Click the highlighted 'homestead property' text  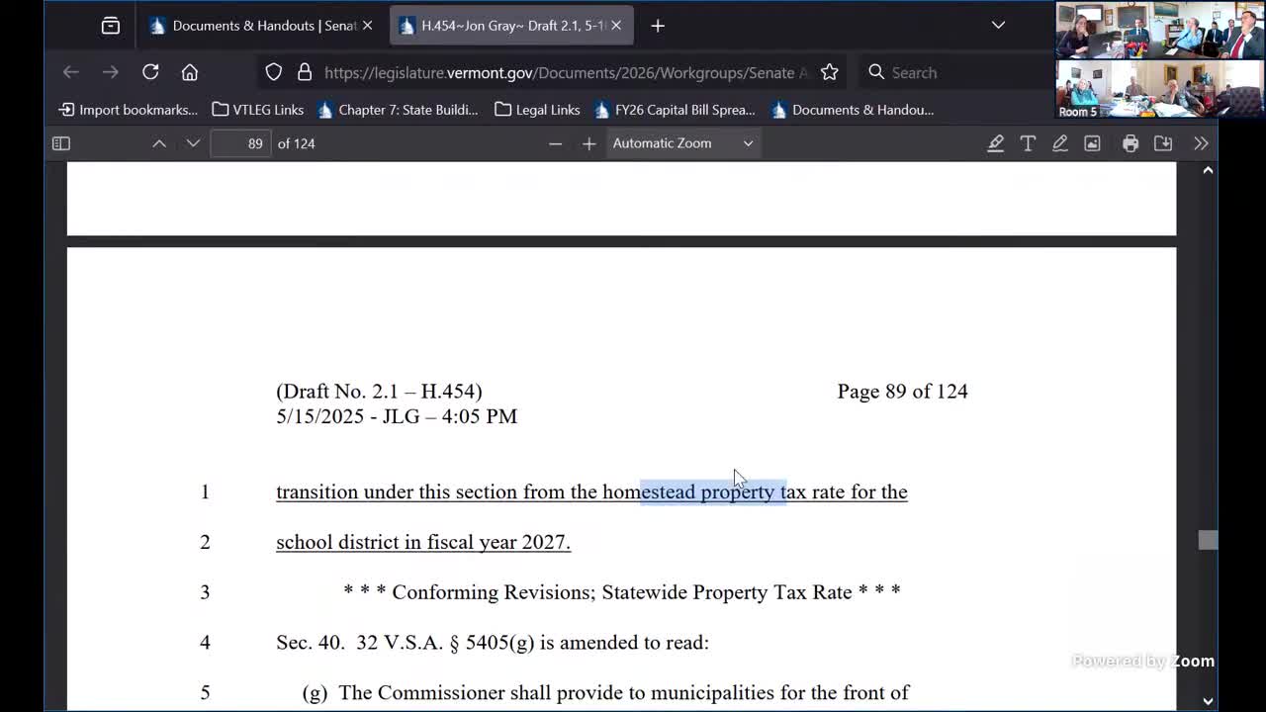tap(713, 491)
